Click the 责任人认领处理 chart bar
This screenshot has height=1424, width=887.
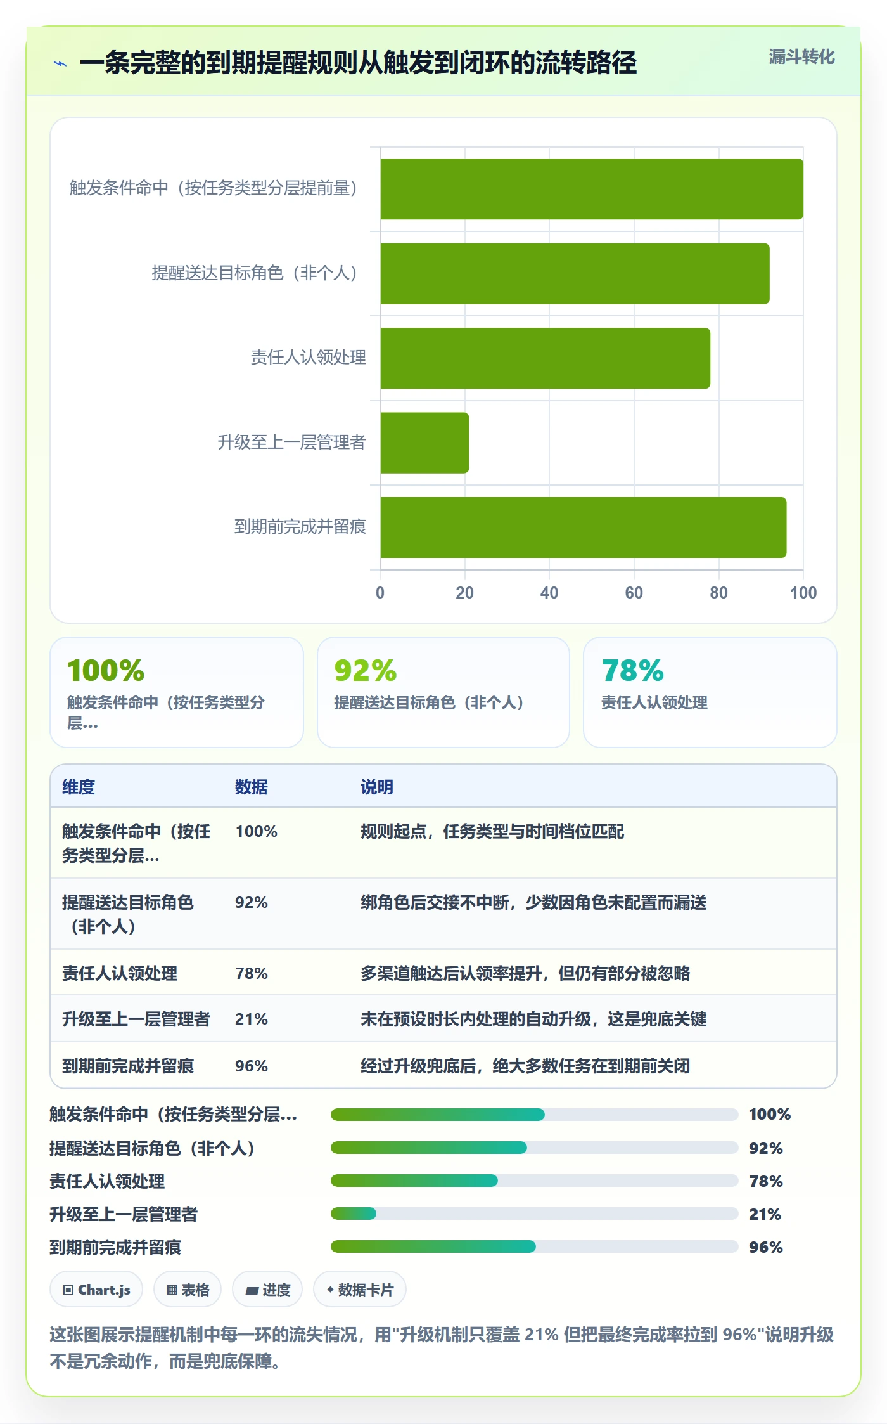(545, 358)
